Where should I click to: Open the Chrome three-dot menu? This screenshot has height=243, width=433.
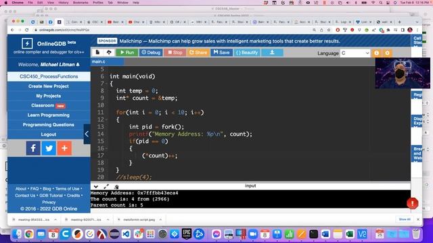click(417, 30)
